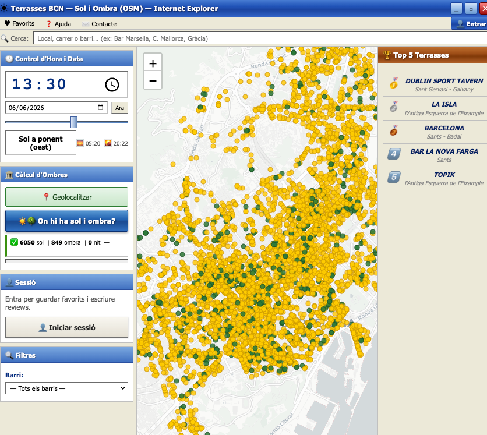Click the sun icon in title bar
The width and height of the screenshot is (487, 435).
pyautogui.click(x=4, y=8)
